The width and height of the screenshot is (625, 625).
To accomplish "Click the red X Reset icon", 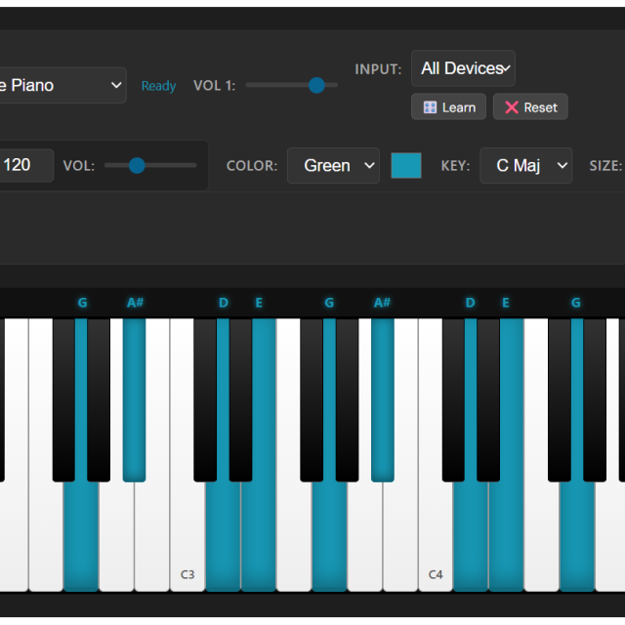I will [x=512, y=107].
